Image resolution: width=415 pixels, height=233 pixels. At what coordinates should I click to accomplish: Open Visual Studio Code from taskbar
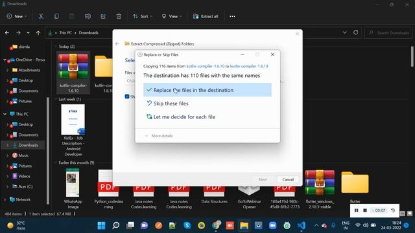(301, 225)
